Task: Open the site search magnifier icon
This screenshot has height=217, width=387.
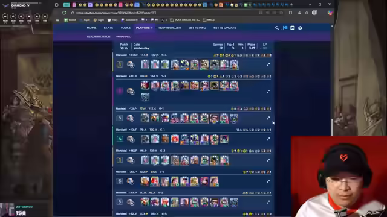Action: tap(277, 28)
